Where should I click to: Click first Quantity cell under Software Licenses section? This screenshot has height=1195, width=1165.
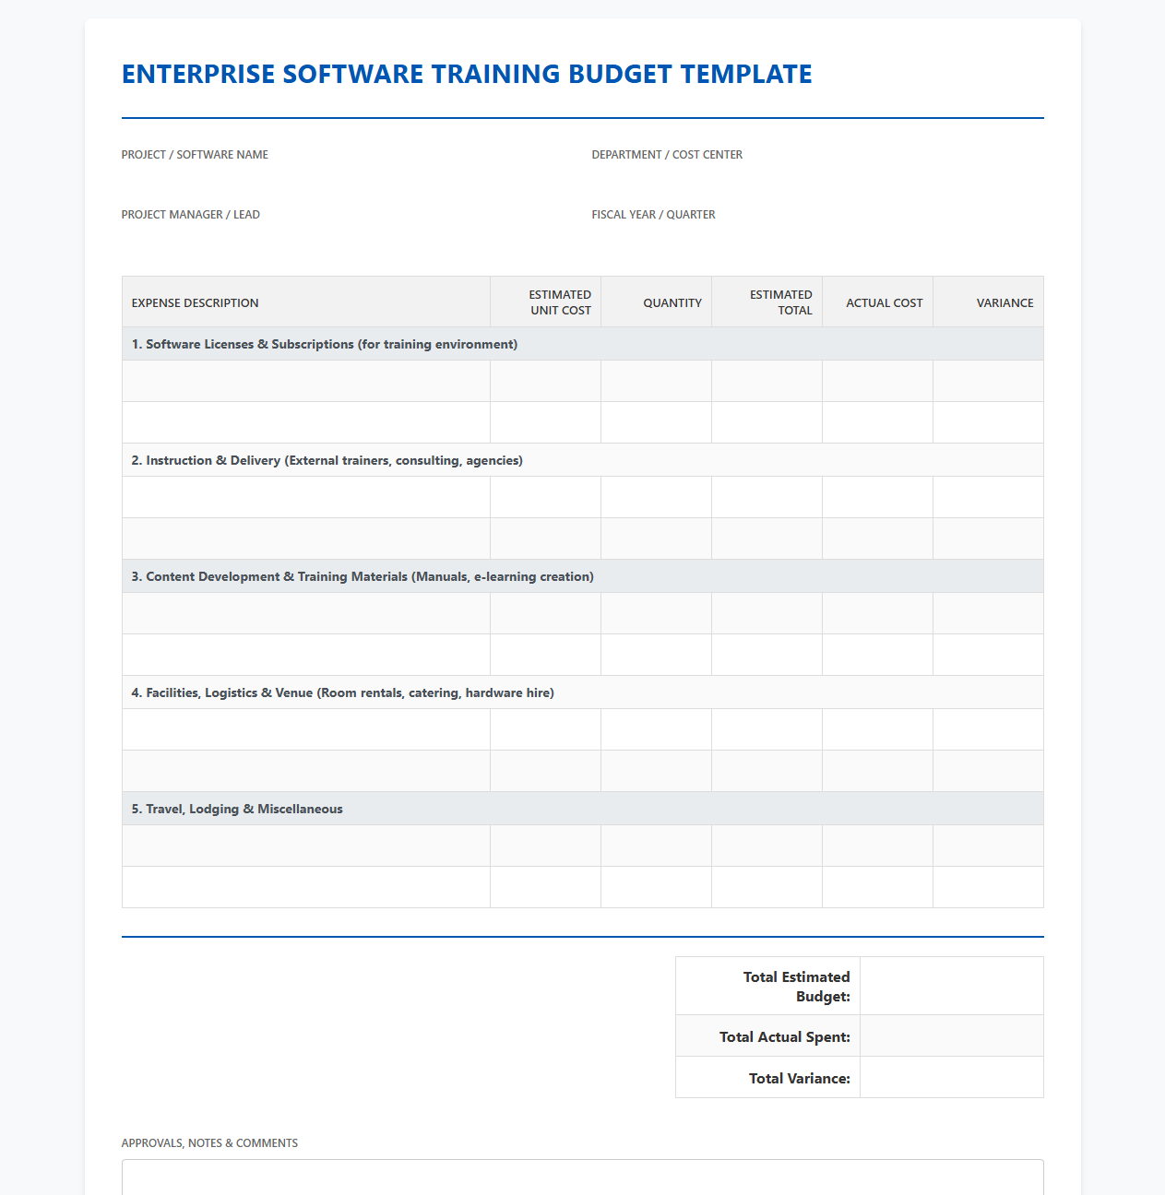657,381
